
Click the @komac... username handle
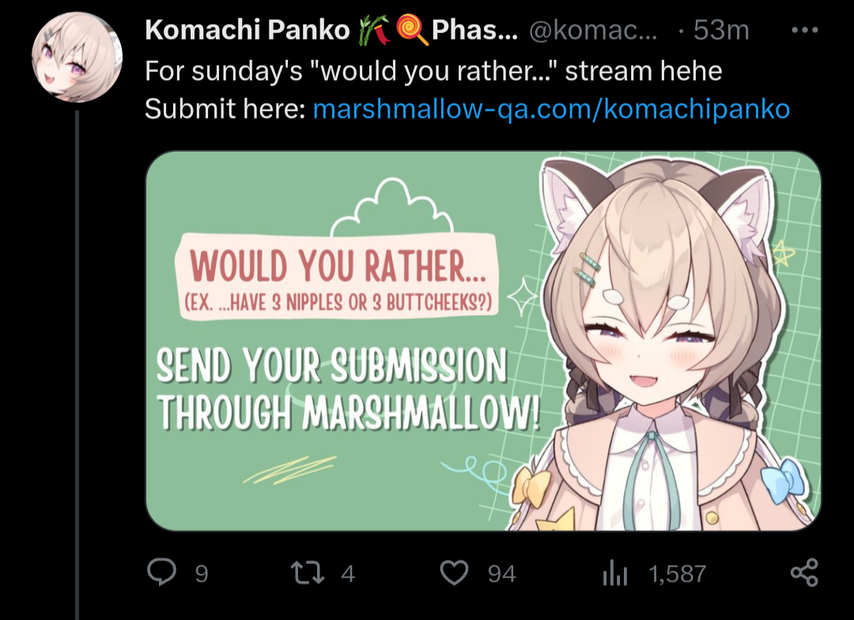click(x=593, y=30)
